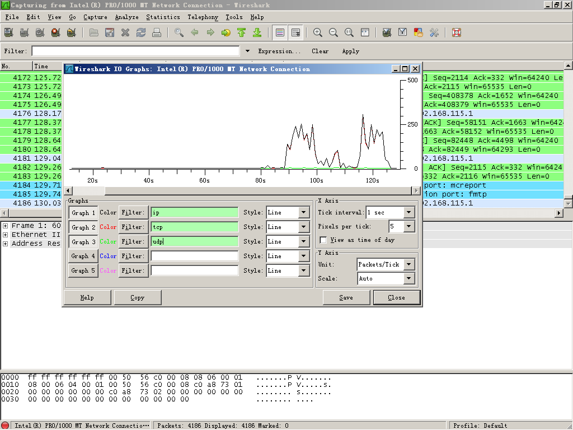
Task: Click the main display Filter text box
Action: click(135, 51)
